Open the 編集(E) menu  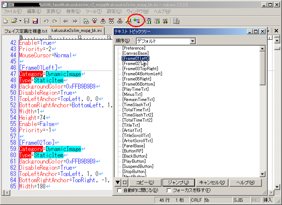pos(34,11)
